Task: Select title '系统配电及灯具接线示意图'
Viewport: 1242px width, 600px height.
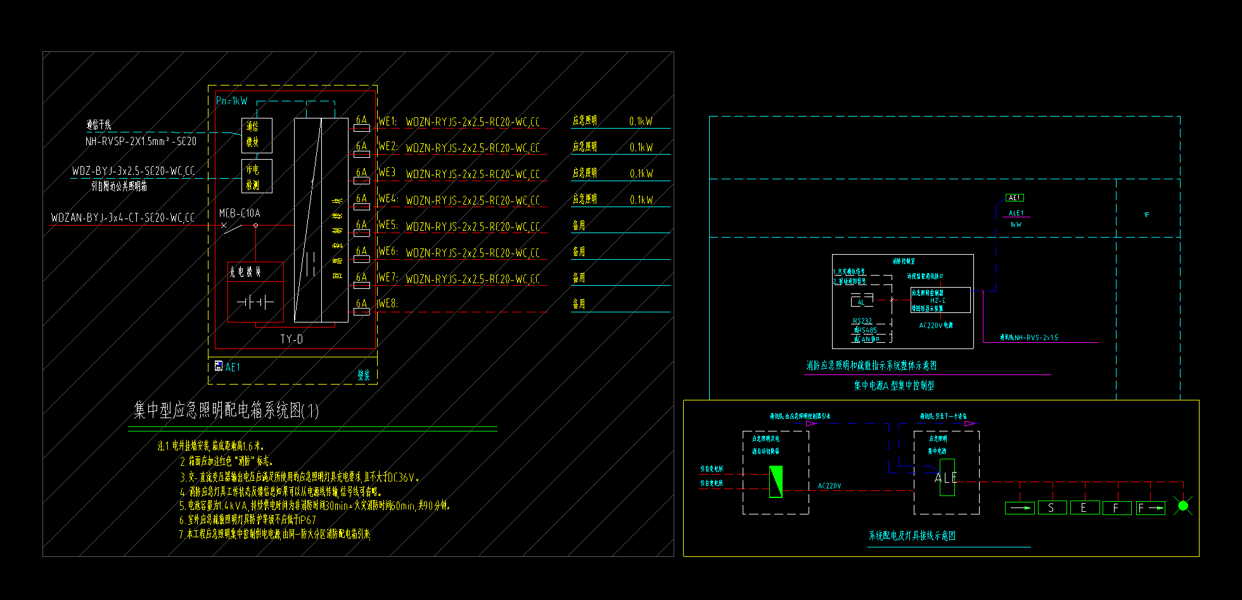Action: (912, 536)
